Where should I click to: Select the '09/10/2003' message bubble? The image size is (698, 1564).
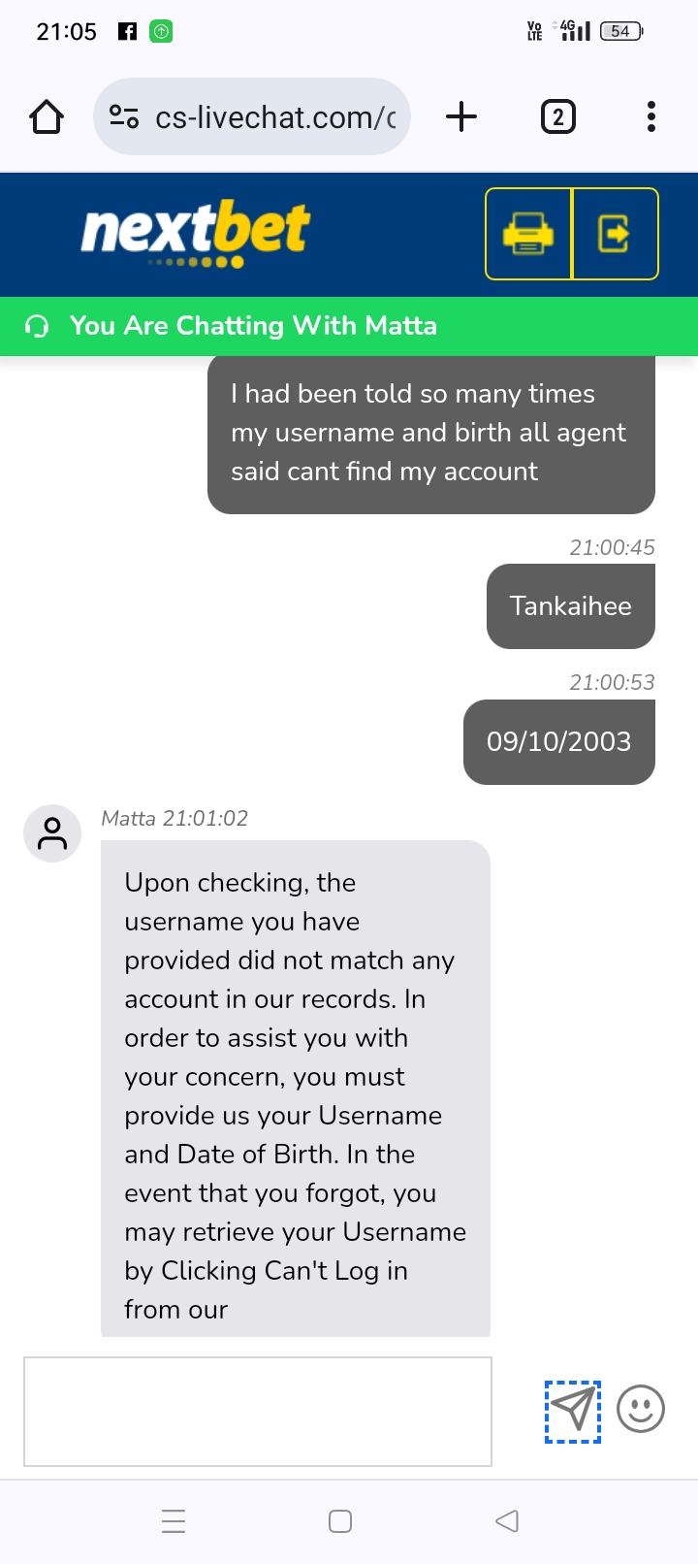558,742
